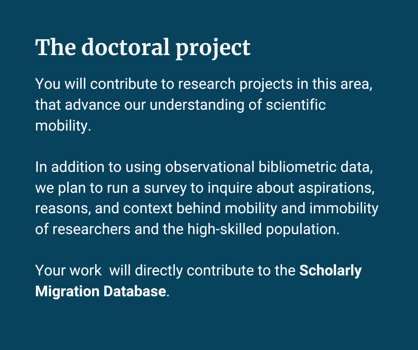Click the line beginning "of researchers and"
418x350 pixels.
point(187,229)
